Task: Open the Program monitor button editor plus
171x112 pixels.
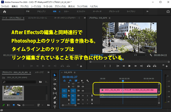Action: pyautogui.click(x=167, y=66)
